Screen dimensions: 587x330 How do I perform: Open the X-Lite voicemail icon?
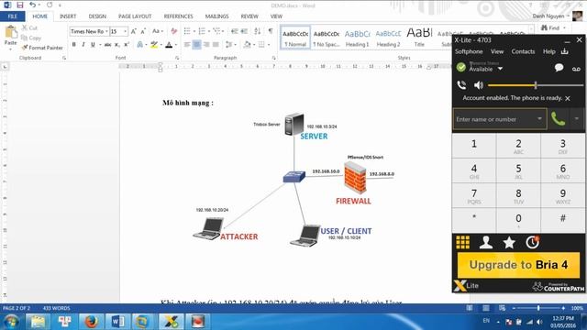(x=576, y=69)
